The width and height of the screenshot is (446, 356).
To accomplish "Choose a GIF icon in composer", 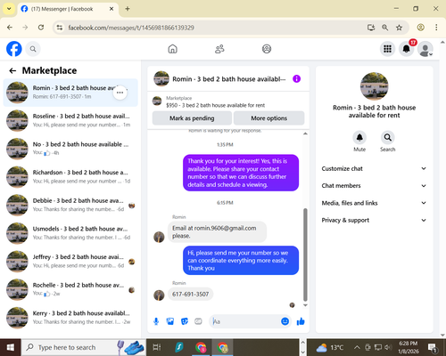I will (198, 321).
